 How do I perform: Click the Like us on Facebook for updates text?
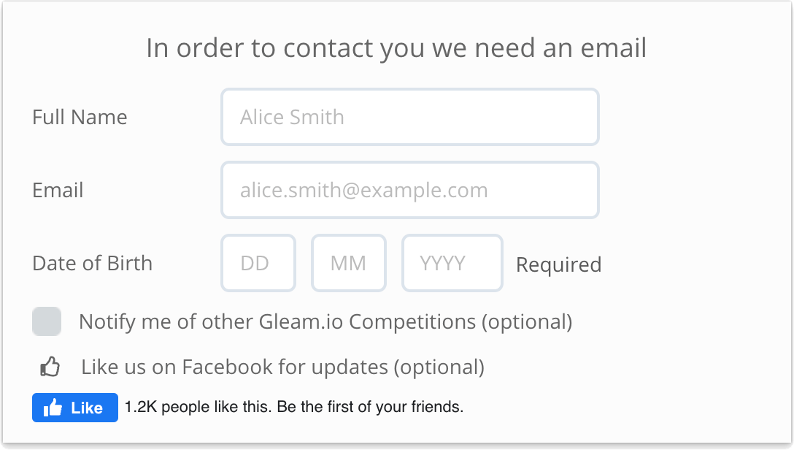click(281, 367)
